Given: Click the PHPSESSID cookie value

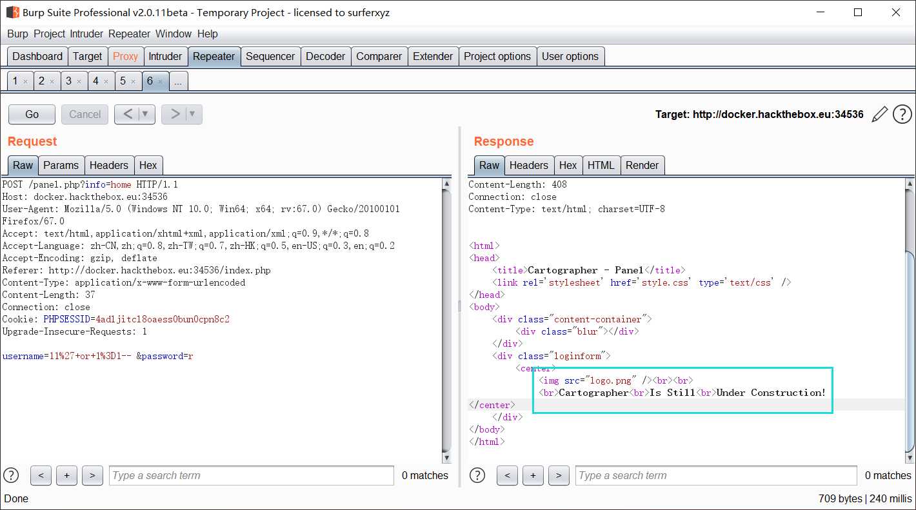Looking at the screenshot, I should (162, 319).
